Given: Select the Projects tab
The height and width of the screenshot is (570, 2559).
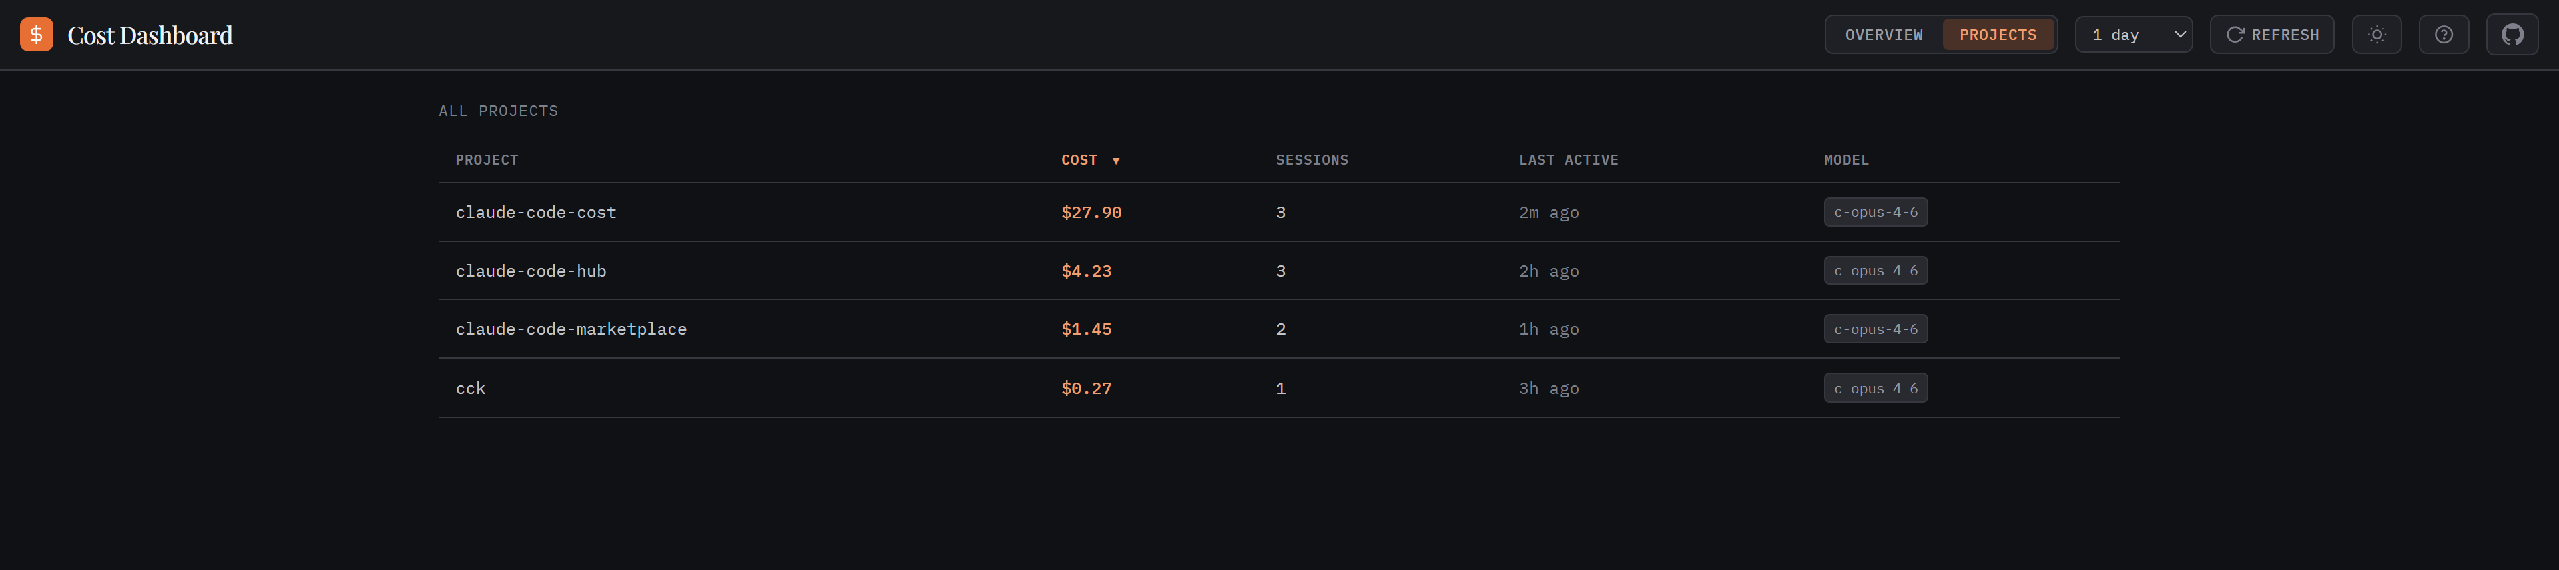Looking at the screenshot, I should [1997, 35].
